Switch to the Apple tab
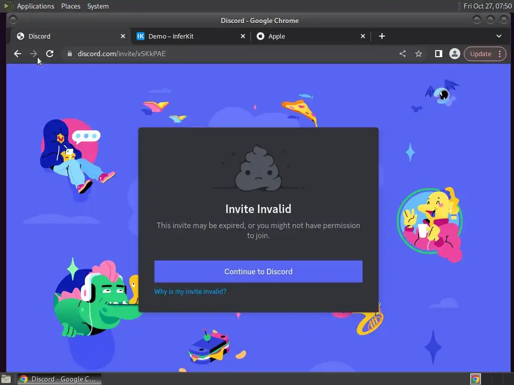Screen dimensions: 514x385 click(x=310, y=36)
